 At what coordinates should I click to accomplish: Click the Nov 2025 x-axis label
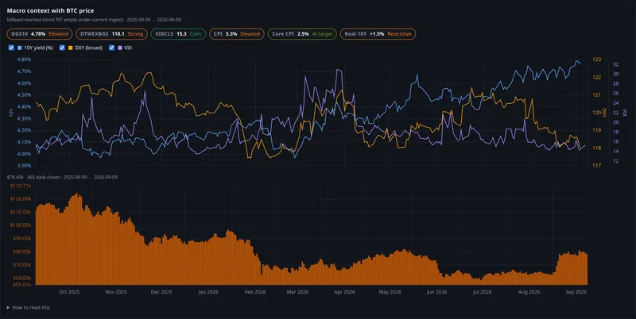click(115, 292)
